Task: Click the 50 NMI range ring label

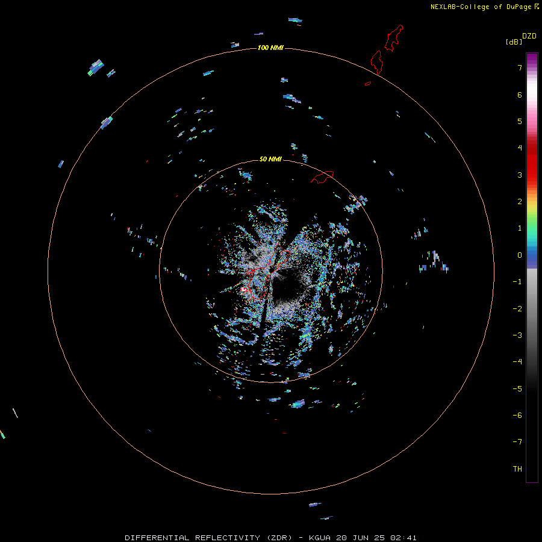Action: 270,159
